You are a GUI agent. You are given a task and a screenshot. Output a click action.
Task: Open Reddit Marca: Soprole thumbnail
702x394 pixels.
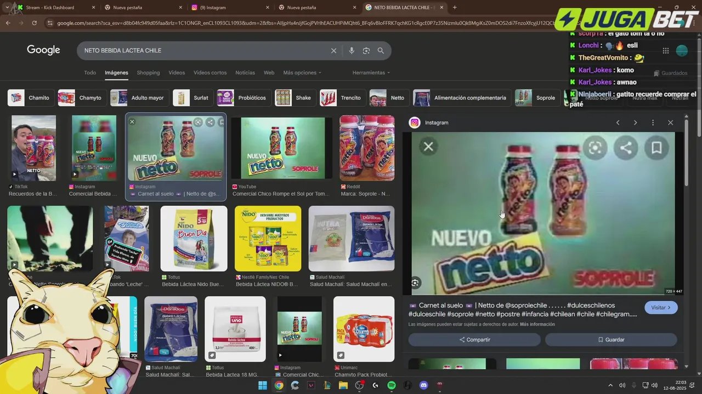(367, 148)
